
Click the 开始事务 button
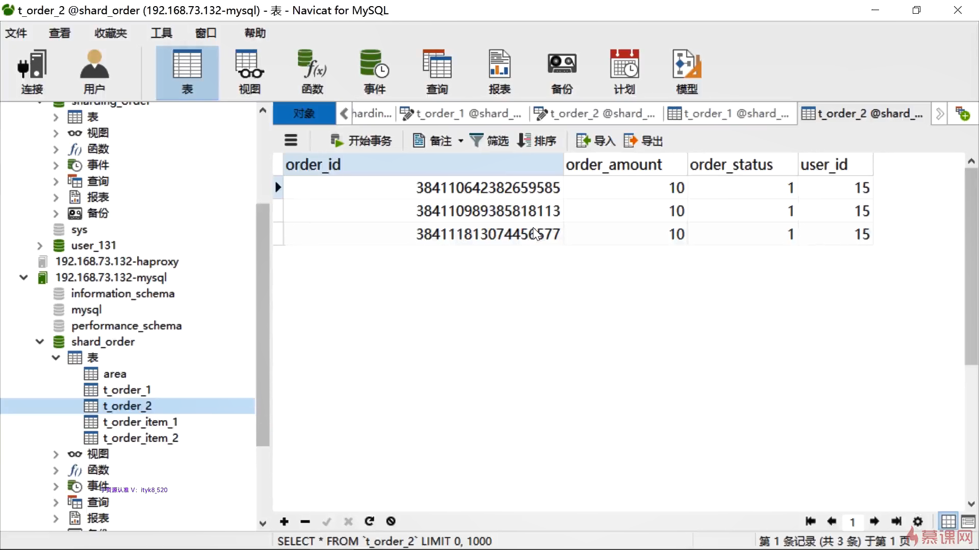coord(361,141)
